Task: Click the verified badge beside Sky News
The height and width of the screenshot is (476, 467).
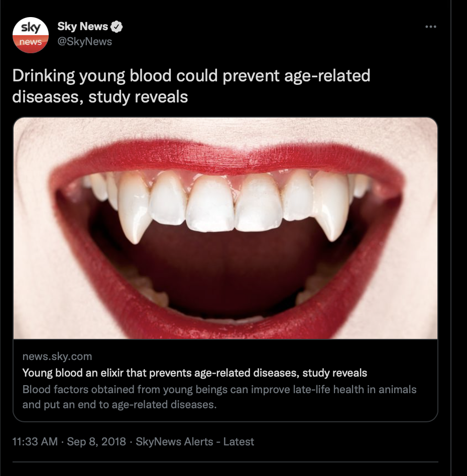Action: point(116,27)
